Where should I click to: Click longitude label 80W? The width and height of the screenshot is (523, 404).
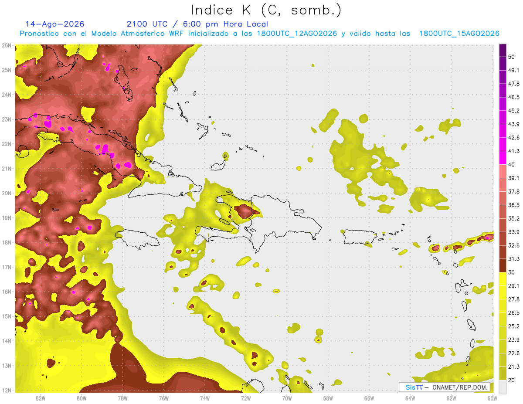click(82, 398)
